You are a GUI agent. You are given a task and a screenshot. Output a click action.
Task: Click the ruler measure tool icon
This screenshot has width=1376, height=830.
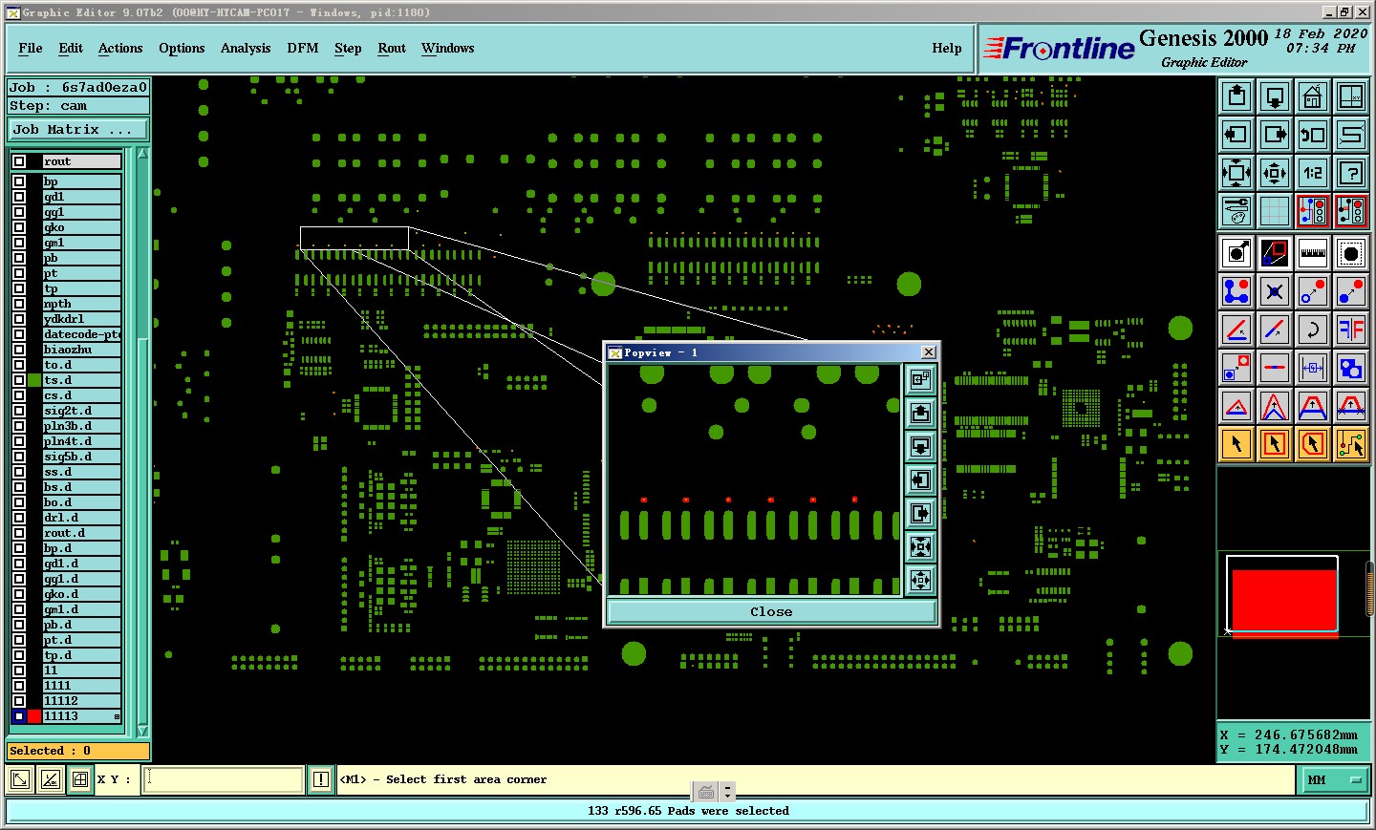pos(1313,253)
